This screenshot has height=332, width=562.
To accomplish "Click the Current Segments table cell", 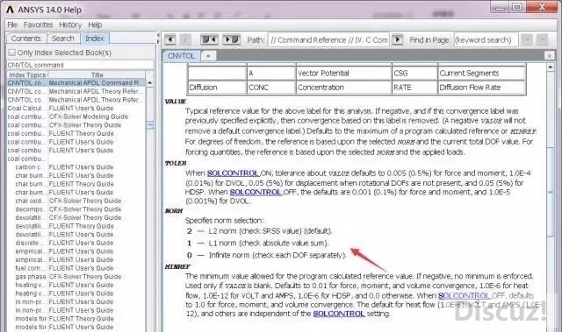I will [482, 73].
